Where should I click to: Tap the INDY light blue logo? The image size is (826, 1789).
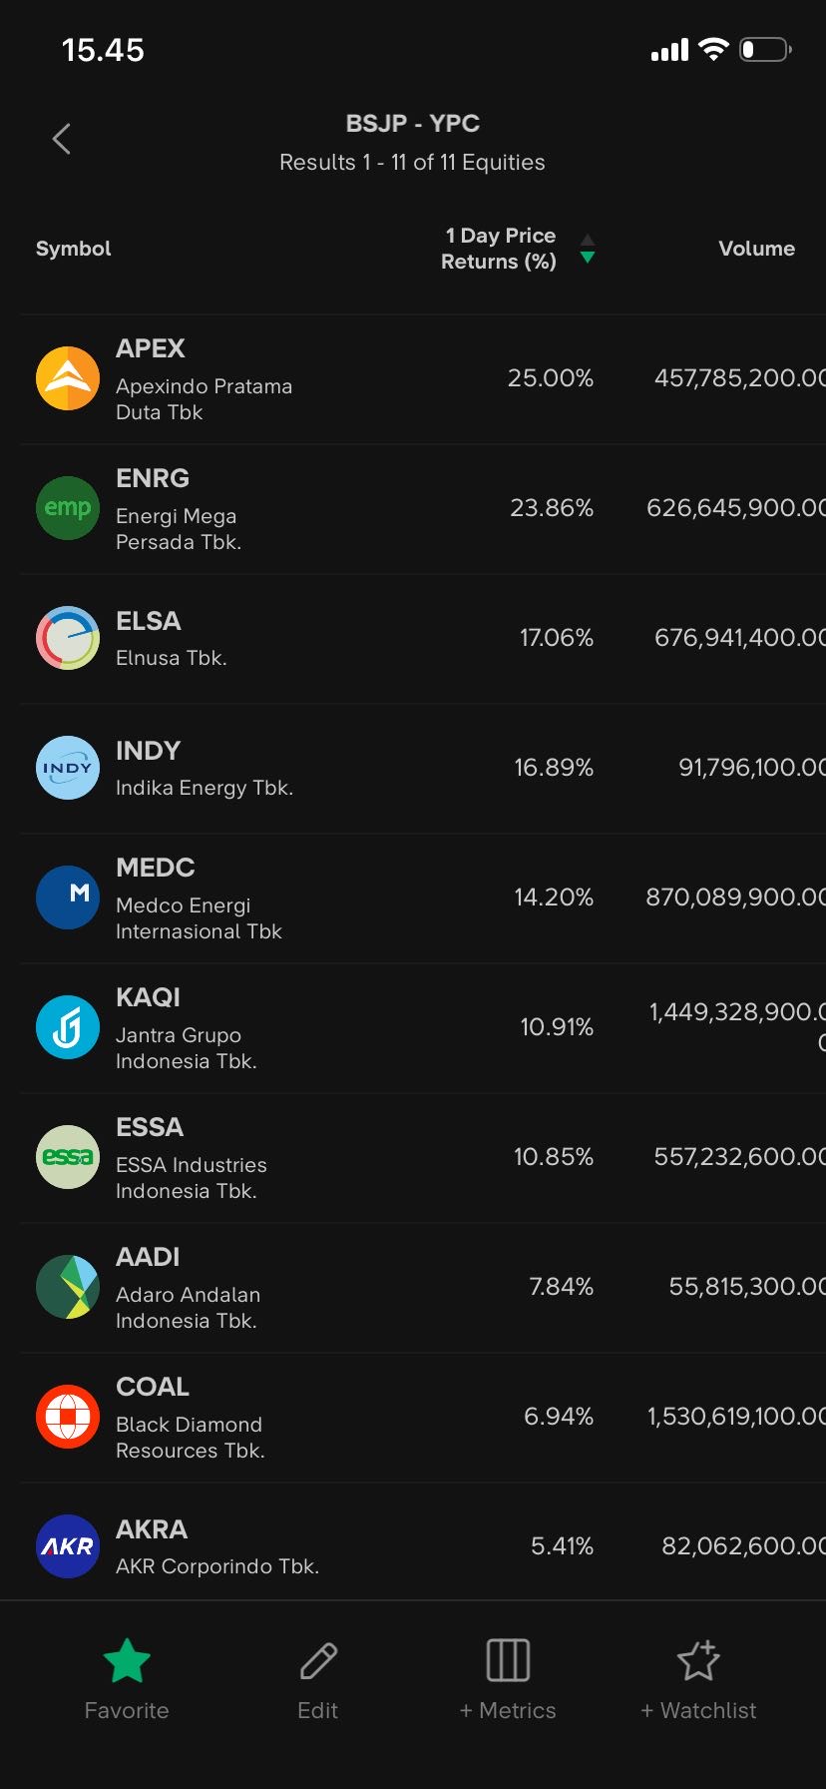(x=68, y=768)
